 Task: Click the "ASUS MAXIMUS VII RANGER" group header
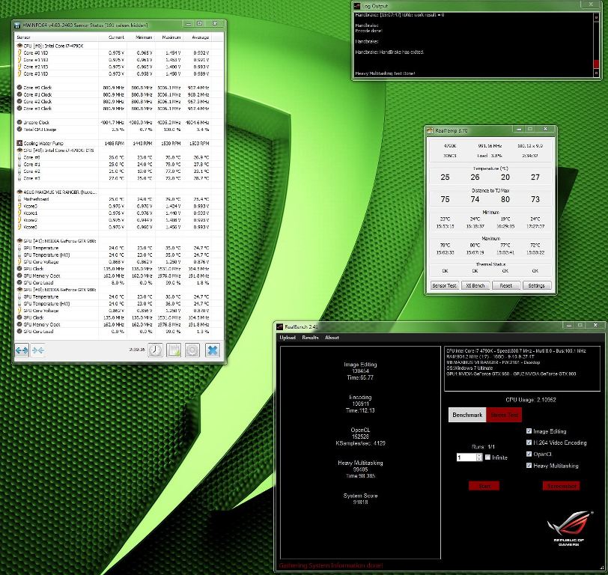tap(60, 192)
